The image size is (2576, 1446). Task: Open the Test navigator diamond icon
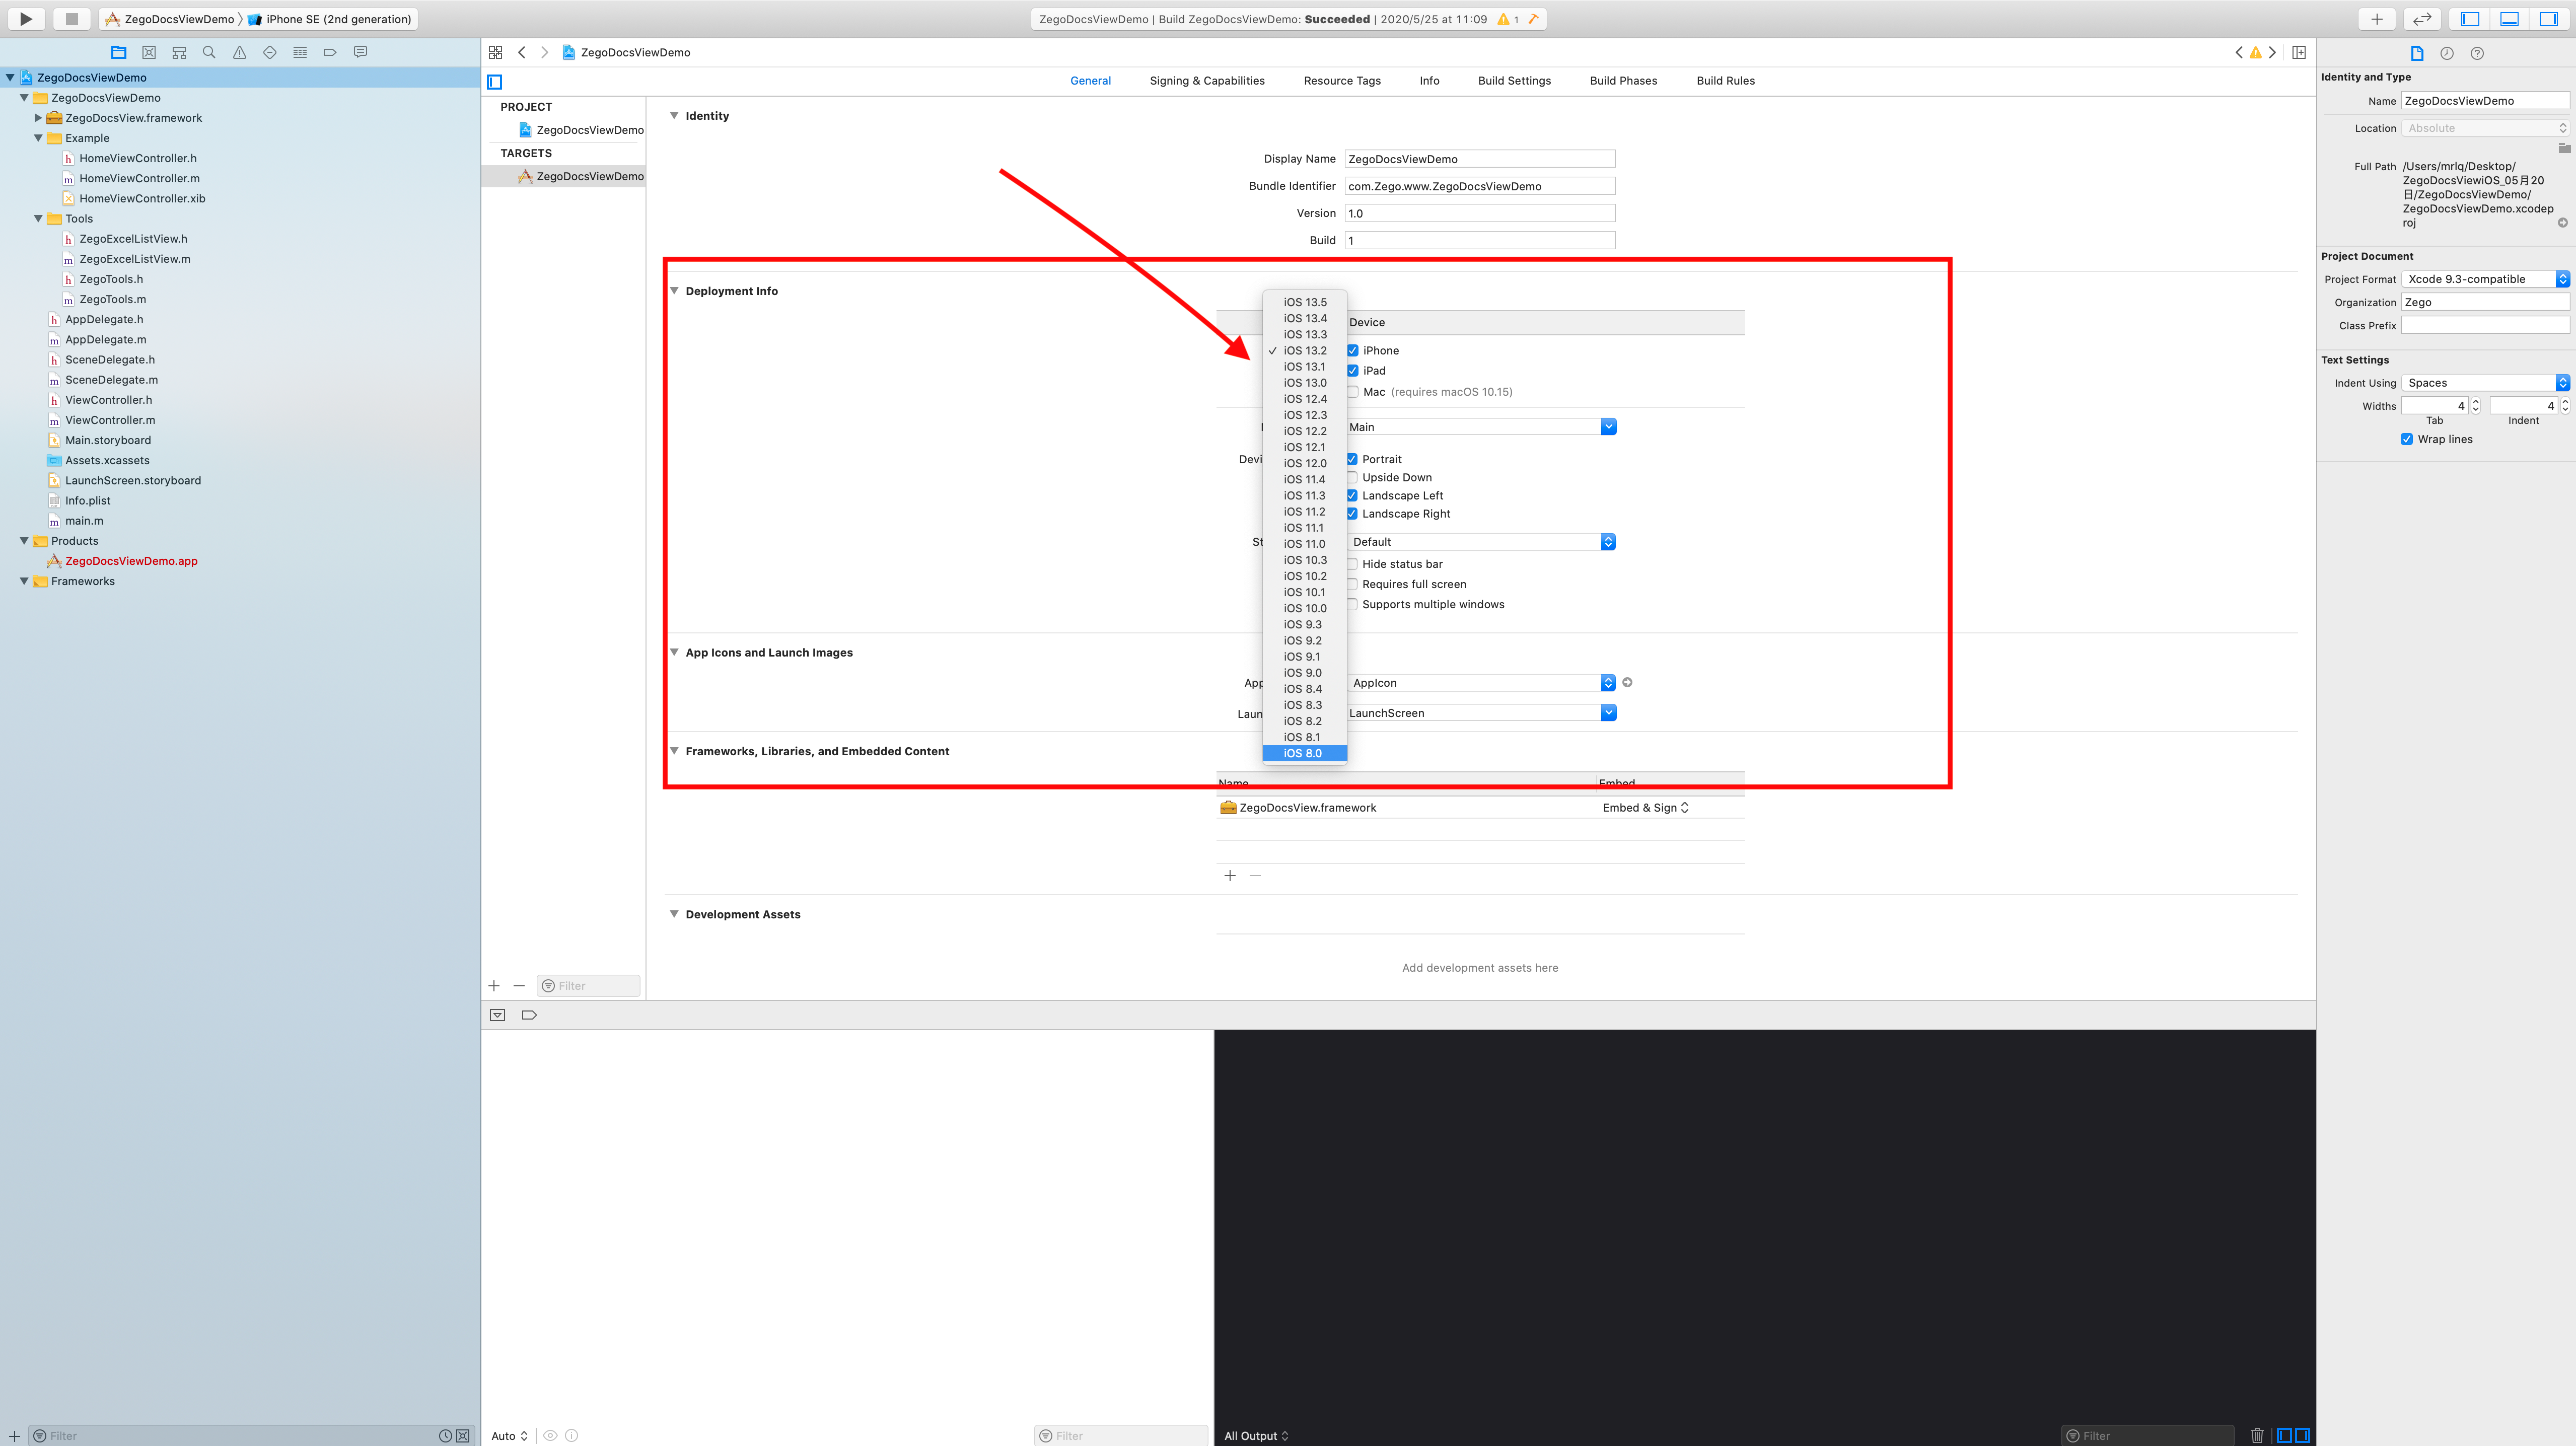(270, 52)
